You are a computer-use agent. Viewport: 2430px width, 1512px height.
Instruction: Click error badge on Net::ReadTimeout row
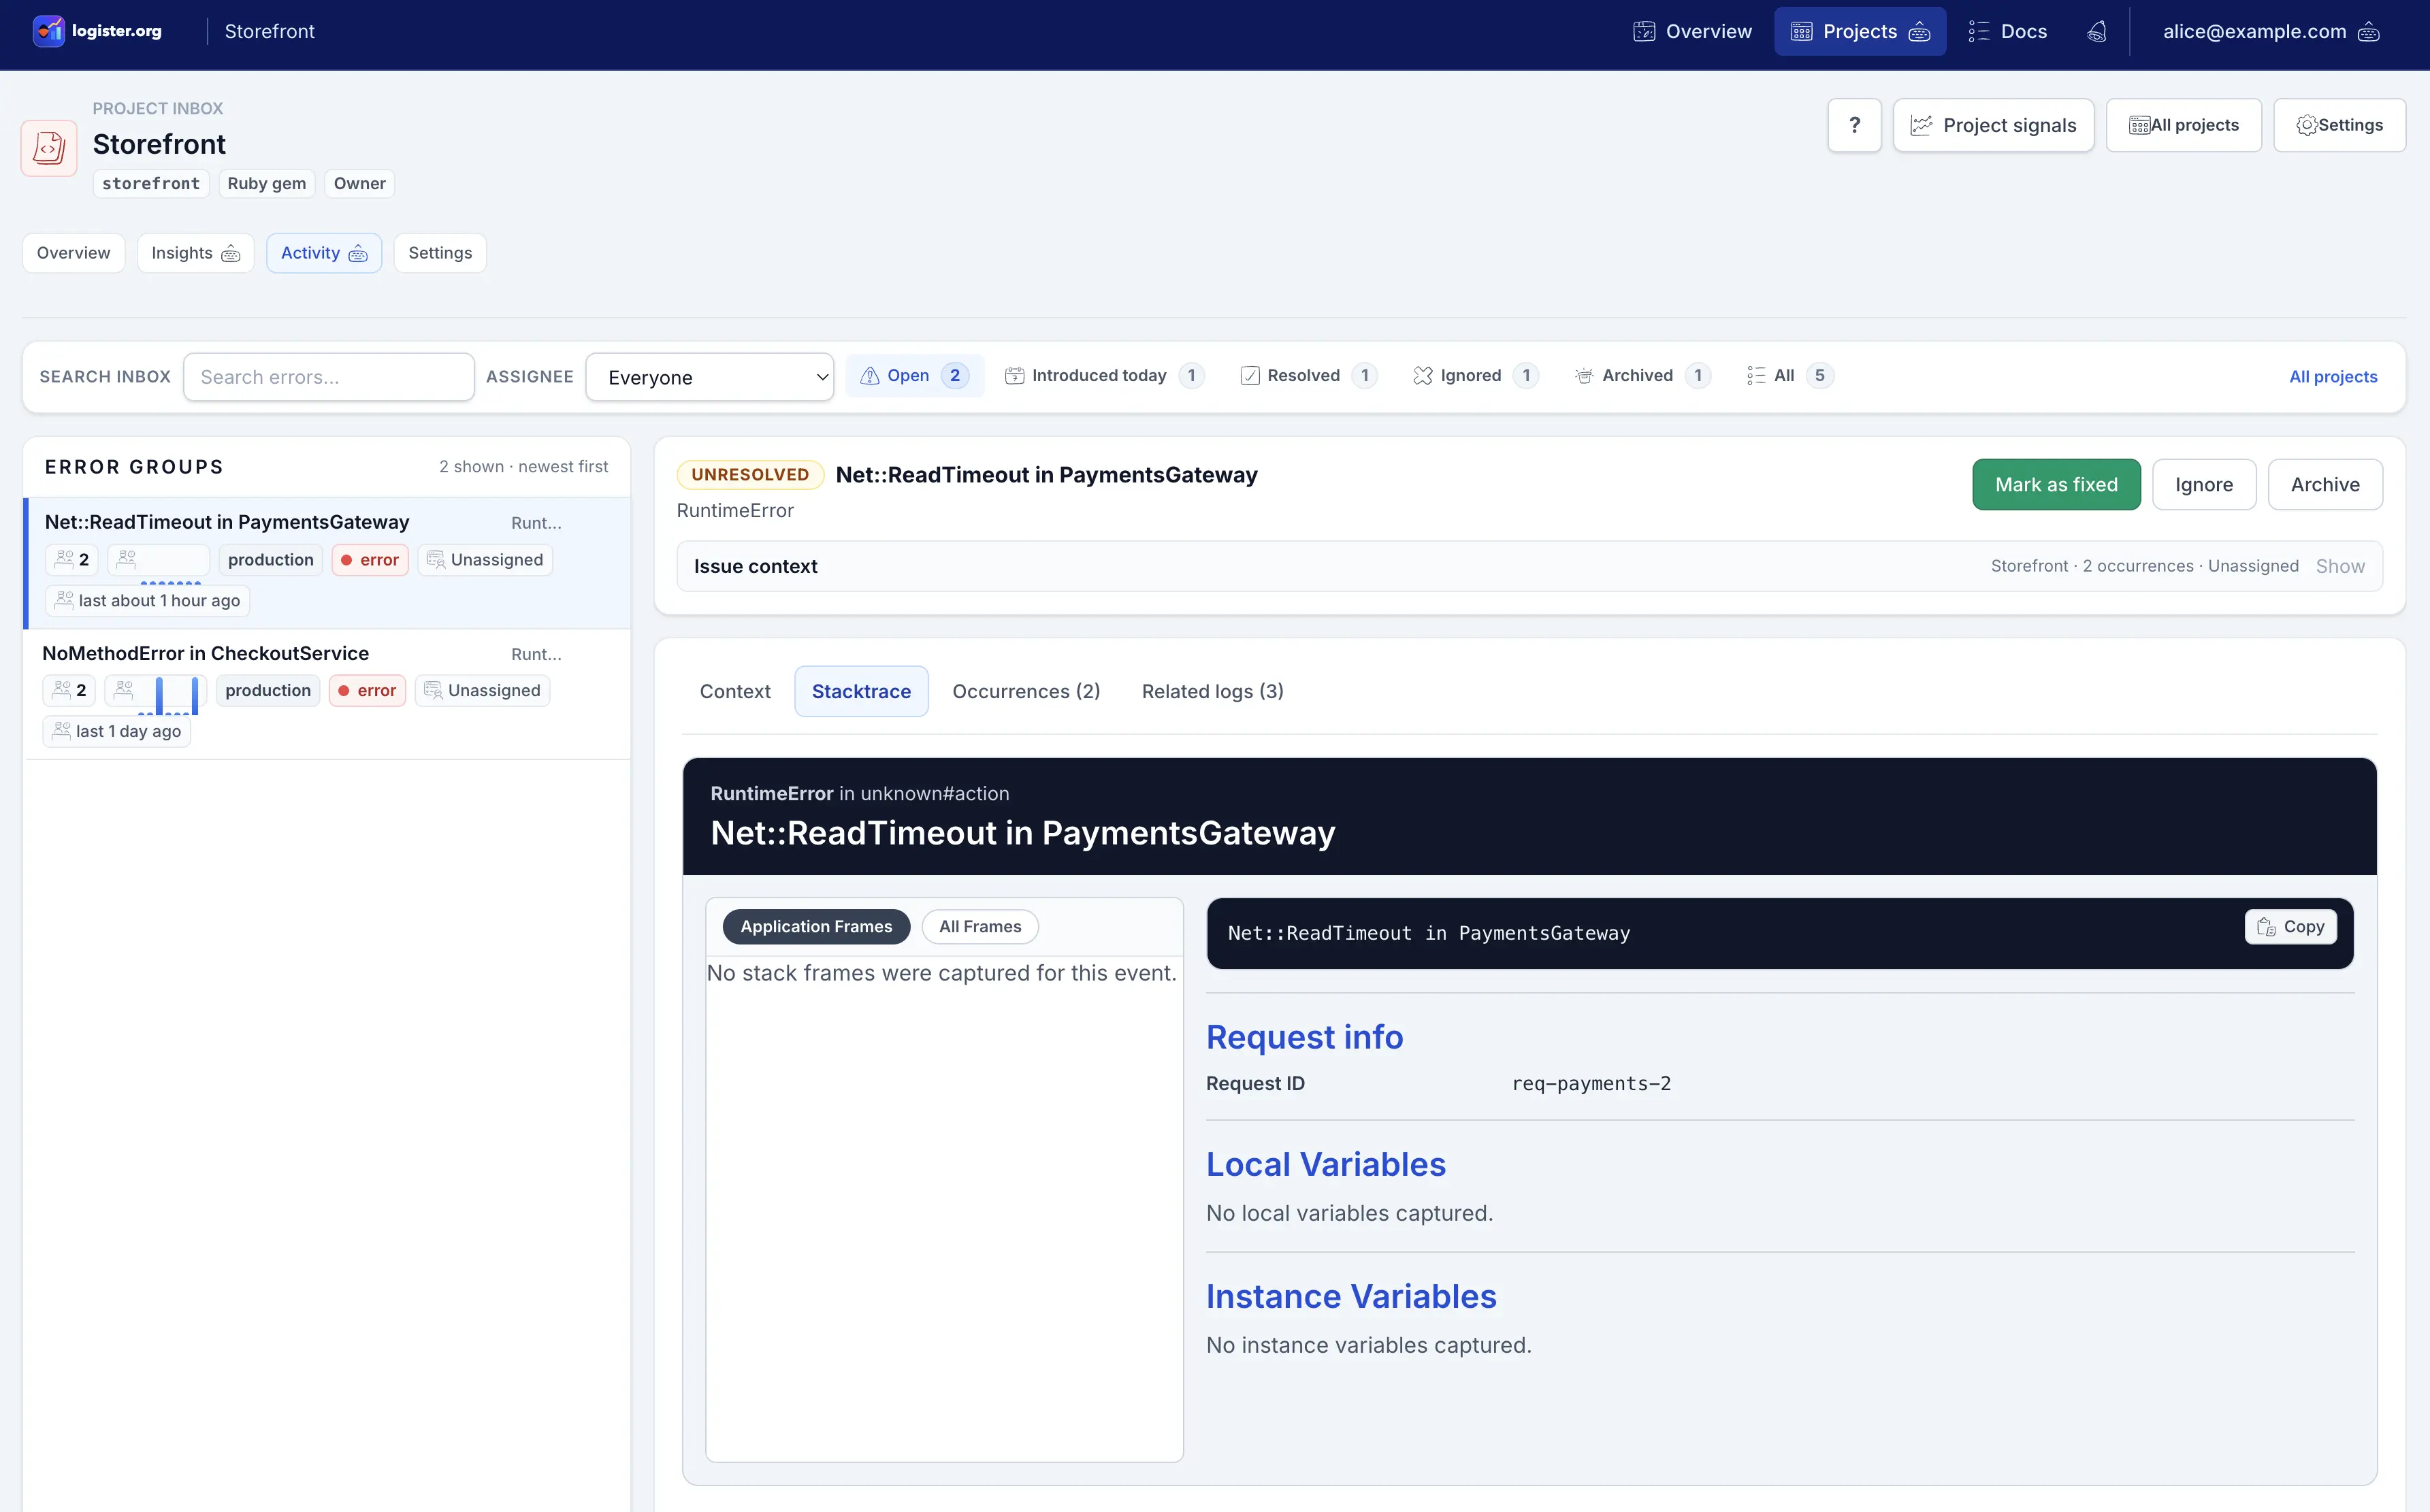(x=370, y=559)
